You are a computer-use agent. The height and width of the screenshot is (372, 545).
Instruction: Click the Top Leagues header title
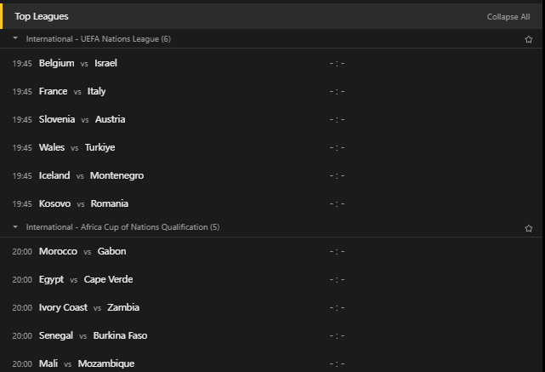(42, 16)
